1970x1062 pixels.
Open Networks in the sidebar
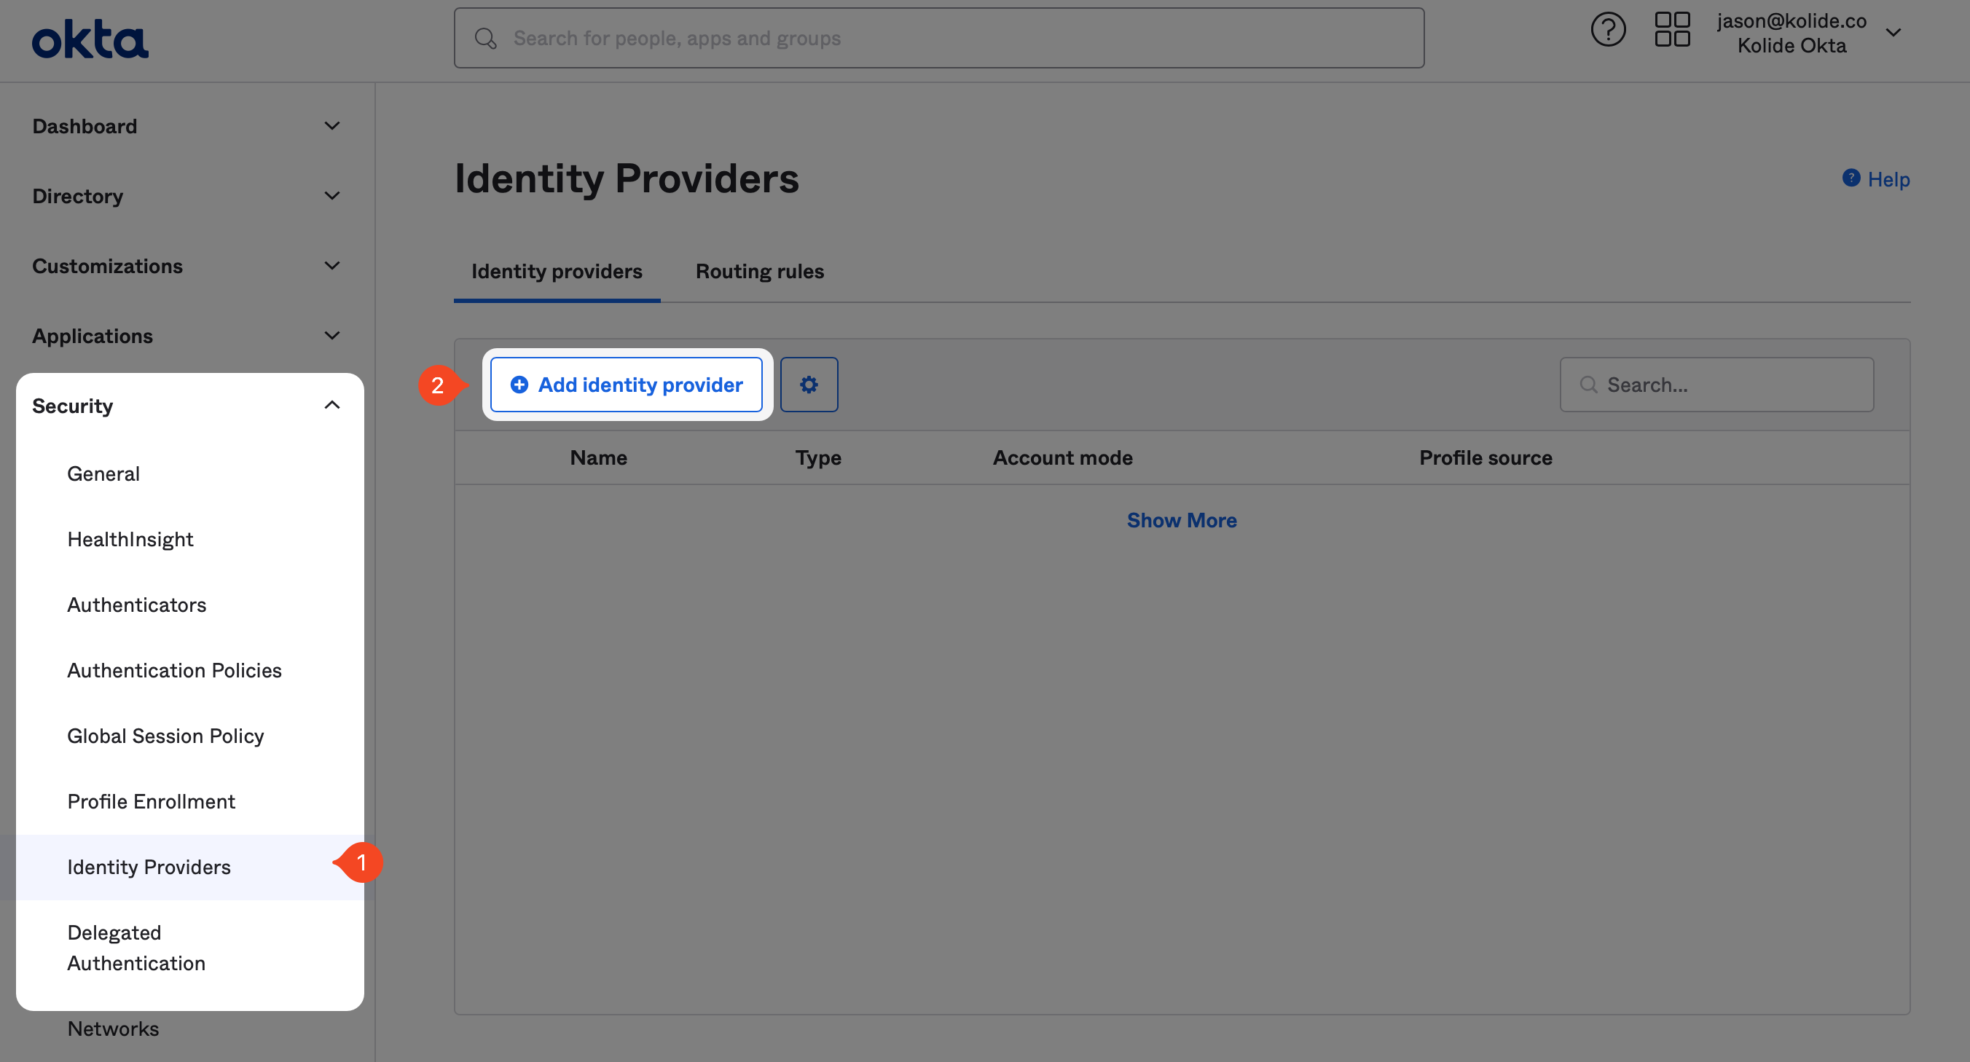(x=113, y=1028)
